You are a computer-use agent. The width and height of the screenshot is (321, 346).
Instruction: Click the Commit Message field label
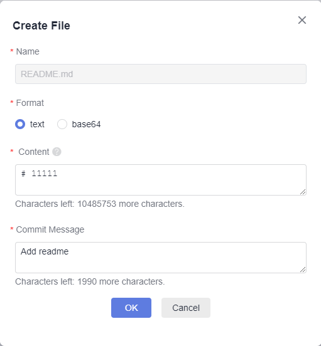tap(50, 229)
